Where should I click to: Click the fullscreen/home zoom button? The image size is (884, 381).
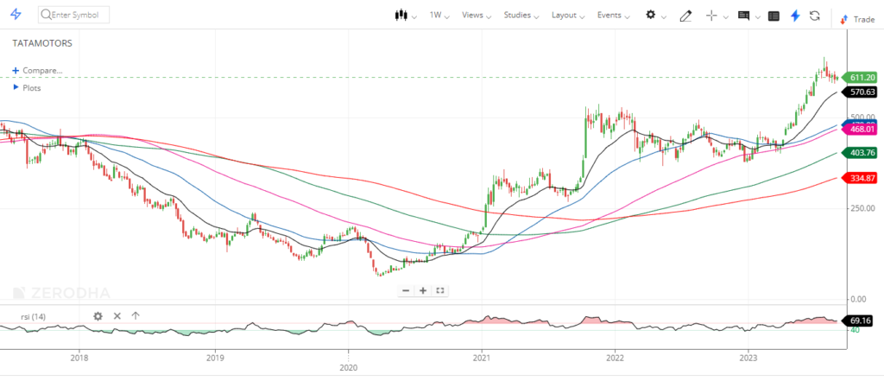[x=440, y=290]
